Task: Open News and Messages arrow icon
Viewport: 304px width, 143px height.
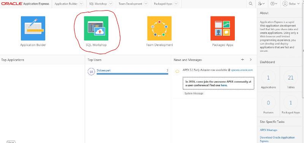Action: tap(251, 60)
